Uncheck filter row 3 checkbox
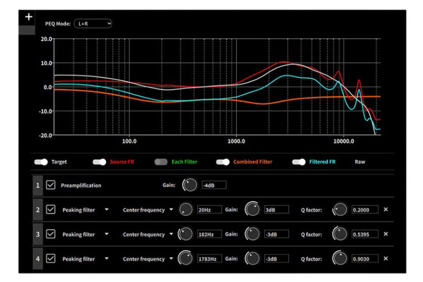The image size is (423, 282). pyautogui.click(x=51, y=234)
